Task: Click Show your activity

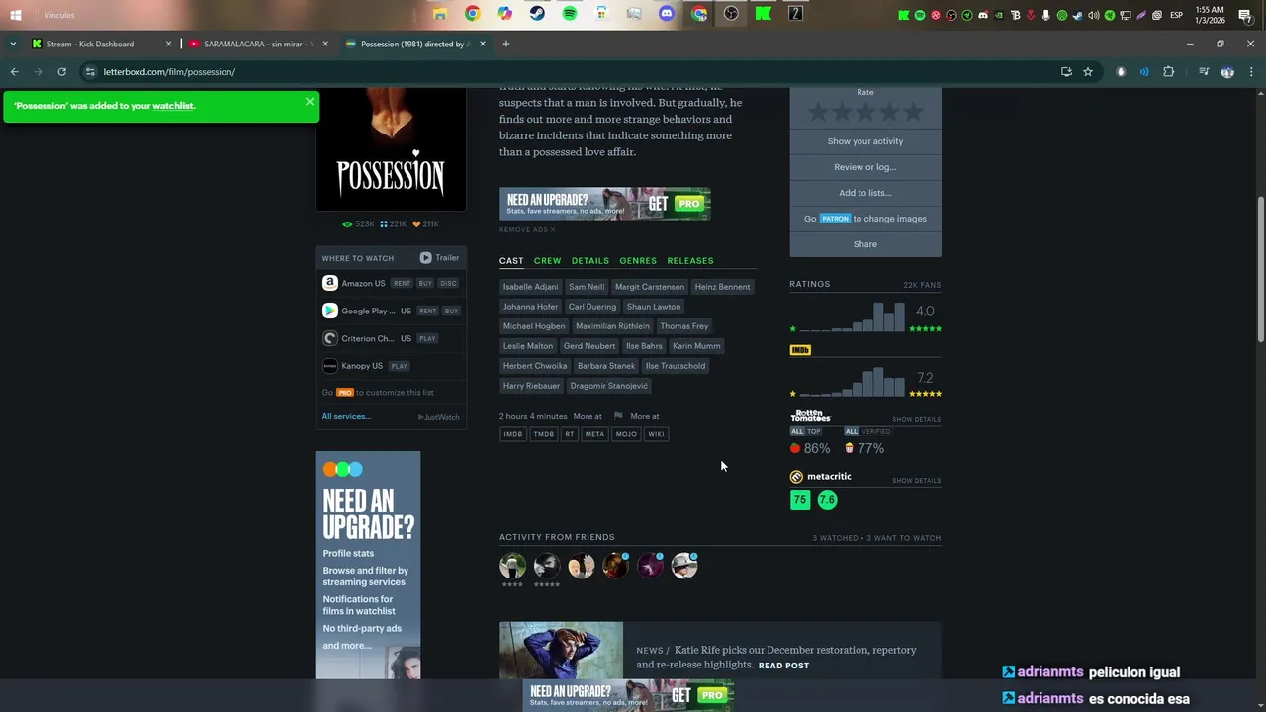Action: pos(865,141)
